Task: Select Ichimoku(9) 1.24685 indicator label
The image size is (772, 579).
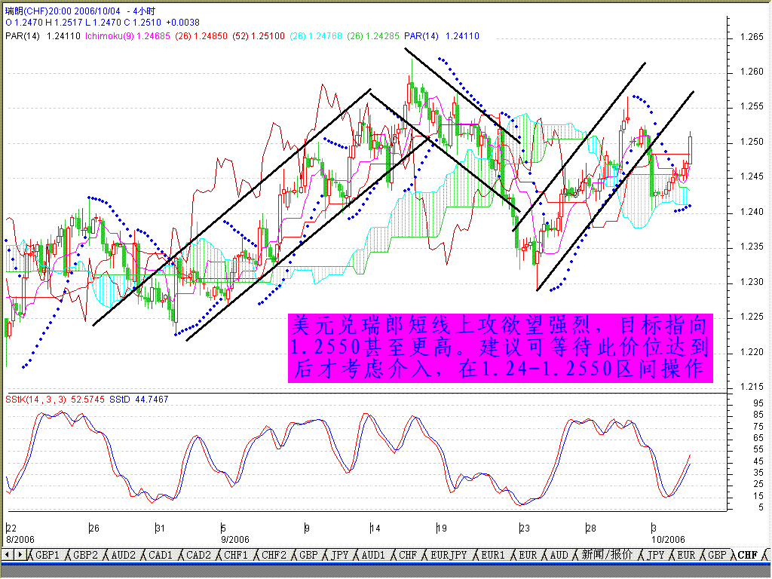Action: [x=128, y=36]
